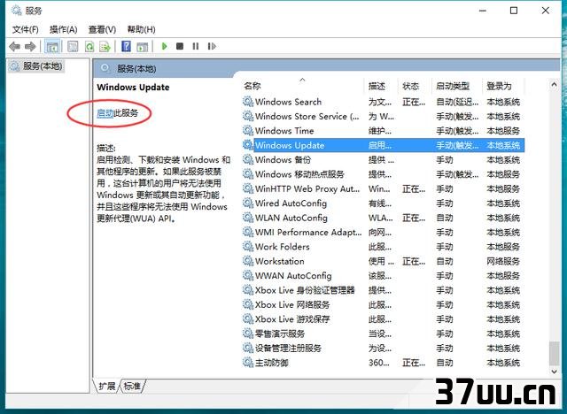
Task: Sort by the 启动类型 column header
Action: coord(453,86)
